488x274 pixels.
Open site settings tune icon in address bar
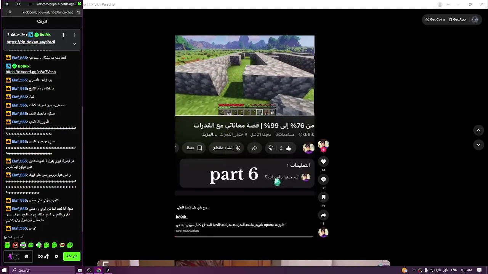click(78, 12)
